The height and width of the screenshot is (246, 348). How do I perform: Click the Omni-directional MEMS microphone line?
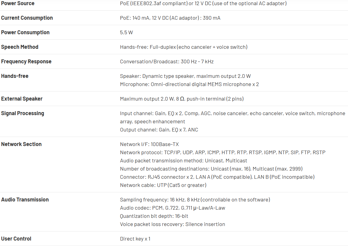pos(189,84)
